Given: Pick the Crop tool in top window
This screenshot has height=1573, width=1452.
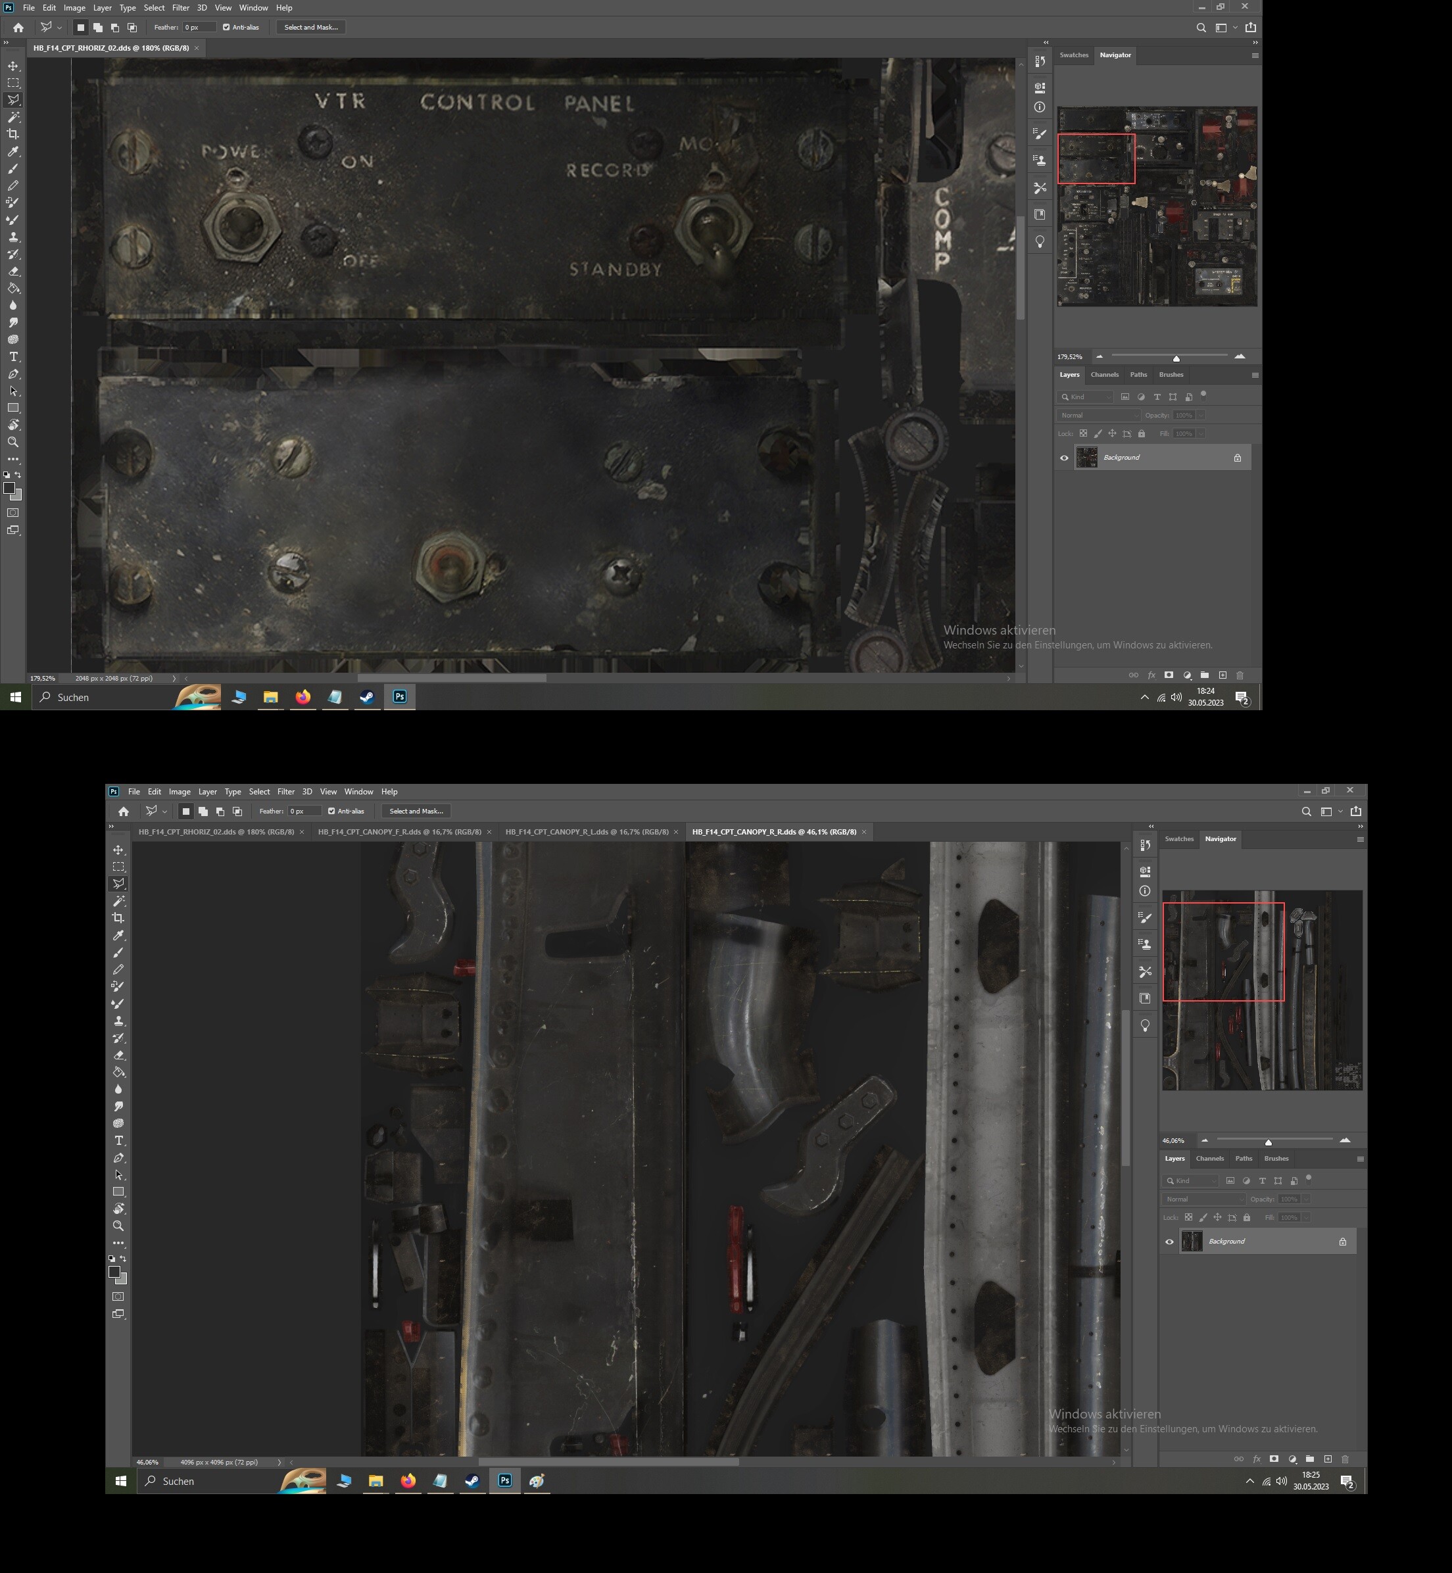Looking at the screenshot, I should (x=13, y=134).
